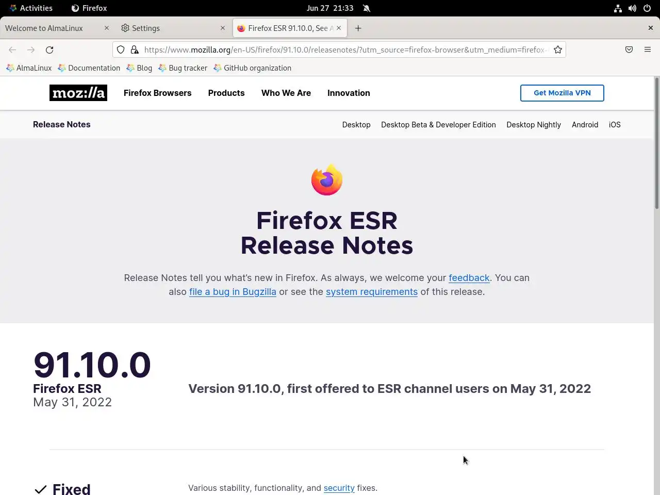Open the GitHub organization bookmark

252,68
